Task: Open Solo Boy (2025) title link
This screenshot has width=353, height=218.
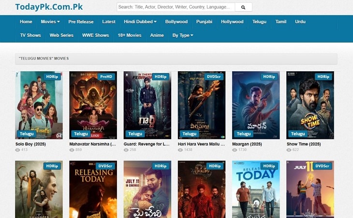Action: click(30, 144)
